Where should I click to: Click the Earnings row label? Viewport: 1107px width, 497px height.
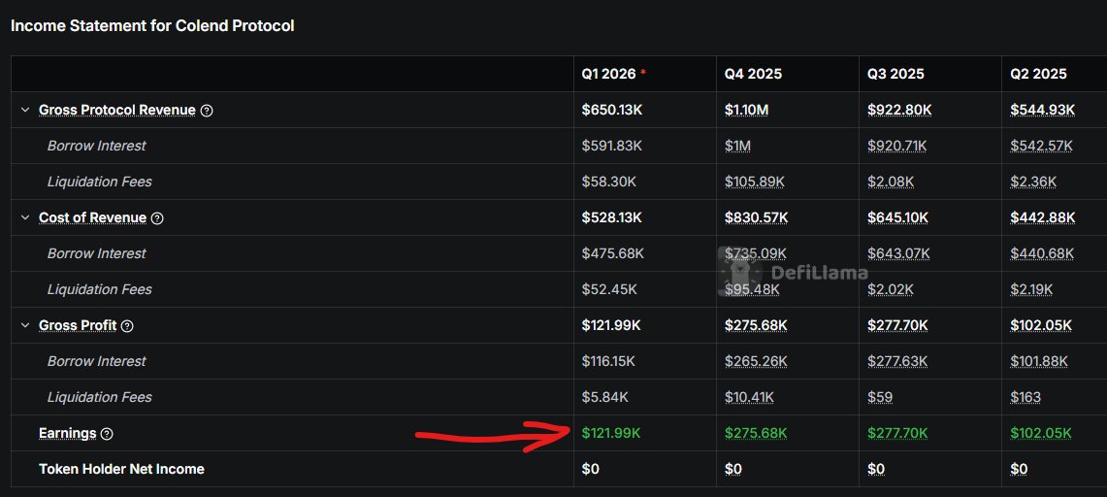[68, 434]
